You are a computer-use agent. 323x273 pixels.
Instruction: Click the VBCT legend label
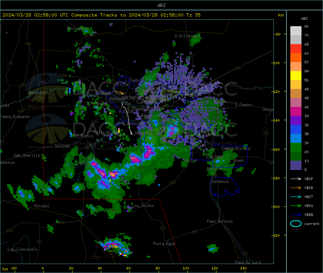click(x=309, y=197)
